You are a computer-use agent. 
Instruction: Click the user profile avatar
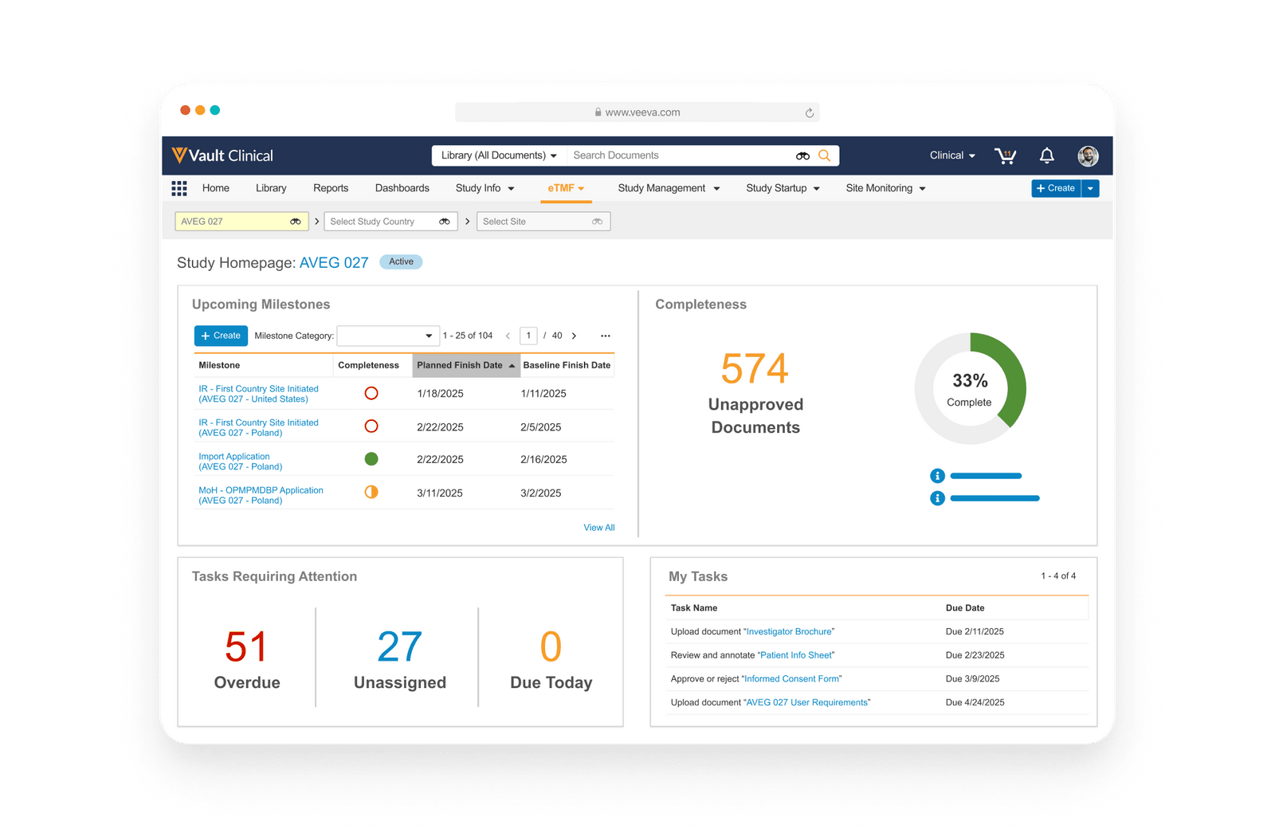pyautogui.click(x=1088, y=156)
